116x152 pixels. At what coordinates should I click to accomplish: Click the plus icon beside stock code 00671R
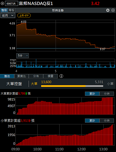pos(2,4)
